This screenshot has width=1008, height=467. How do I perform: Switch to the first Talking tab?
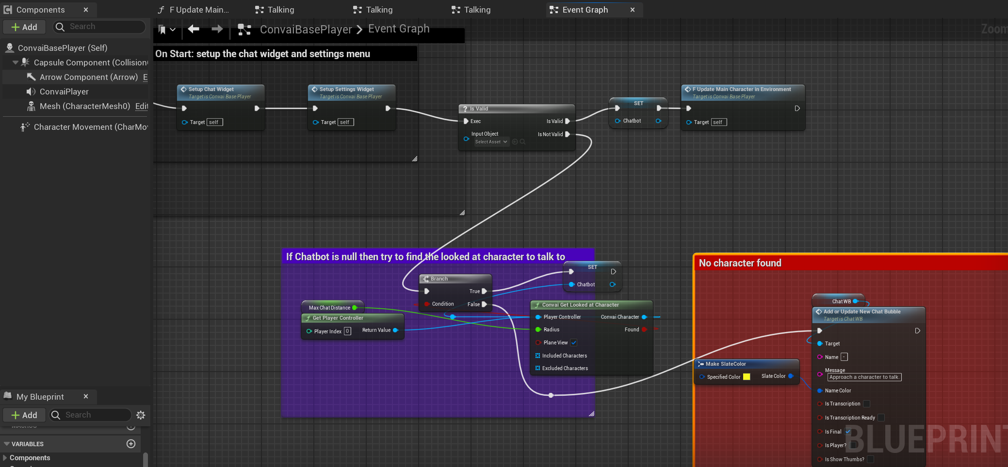pos(275,10)
